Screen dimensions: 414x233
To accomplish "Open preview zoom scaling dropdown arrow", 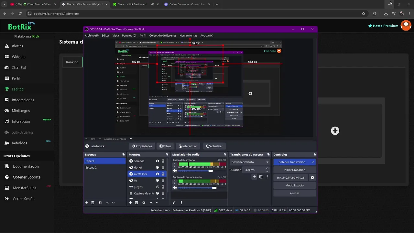I will pyautogui.click(x=131, y=139).
